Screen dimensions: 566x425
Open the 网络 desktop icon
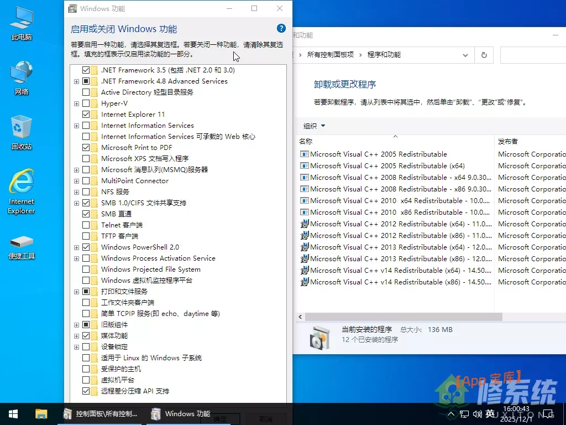[x=22, y=76]
